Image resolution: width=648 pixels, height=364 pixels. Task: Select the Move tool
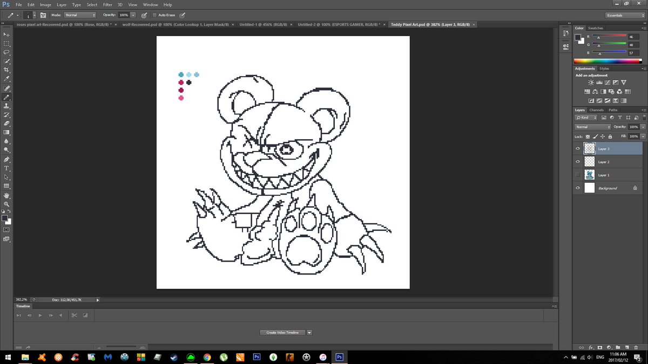coord(7,35)
